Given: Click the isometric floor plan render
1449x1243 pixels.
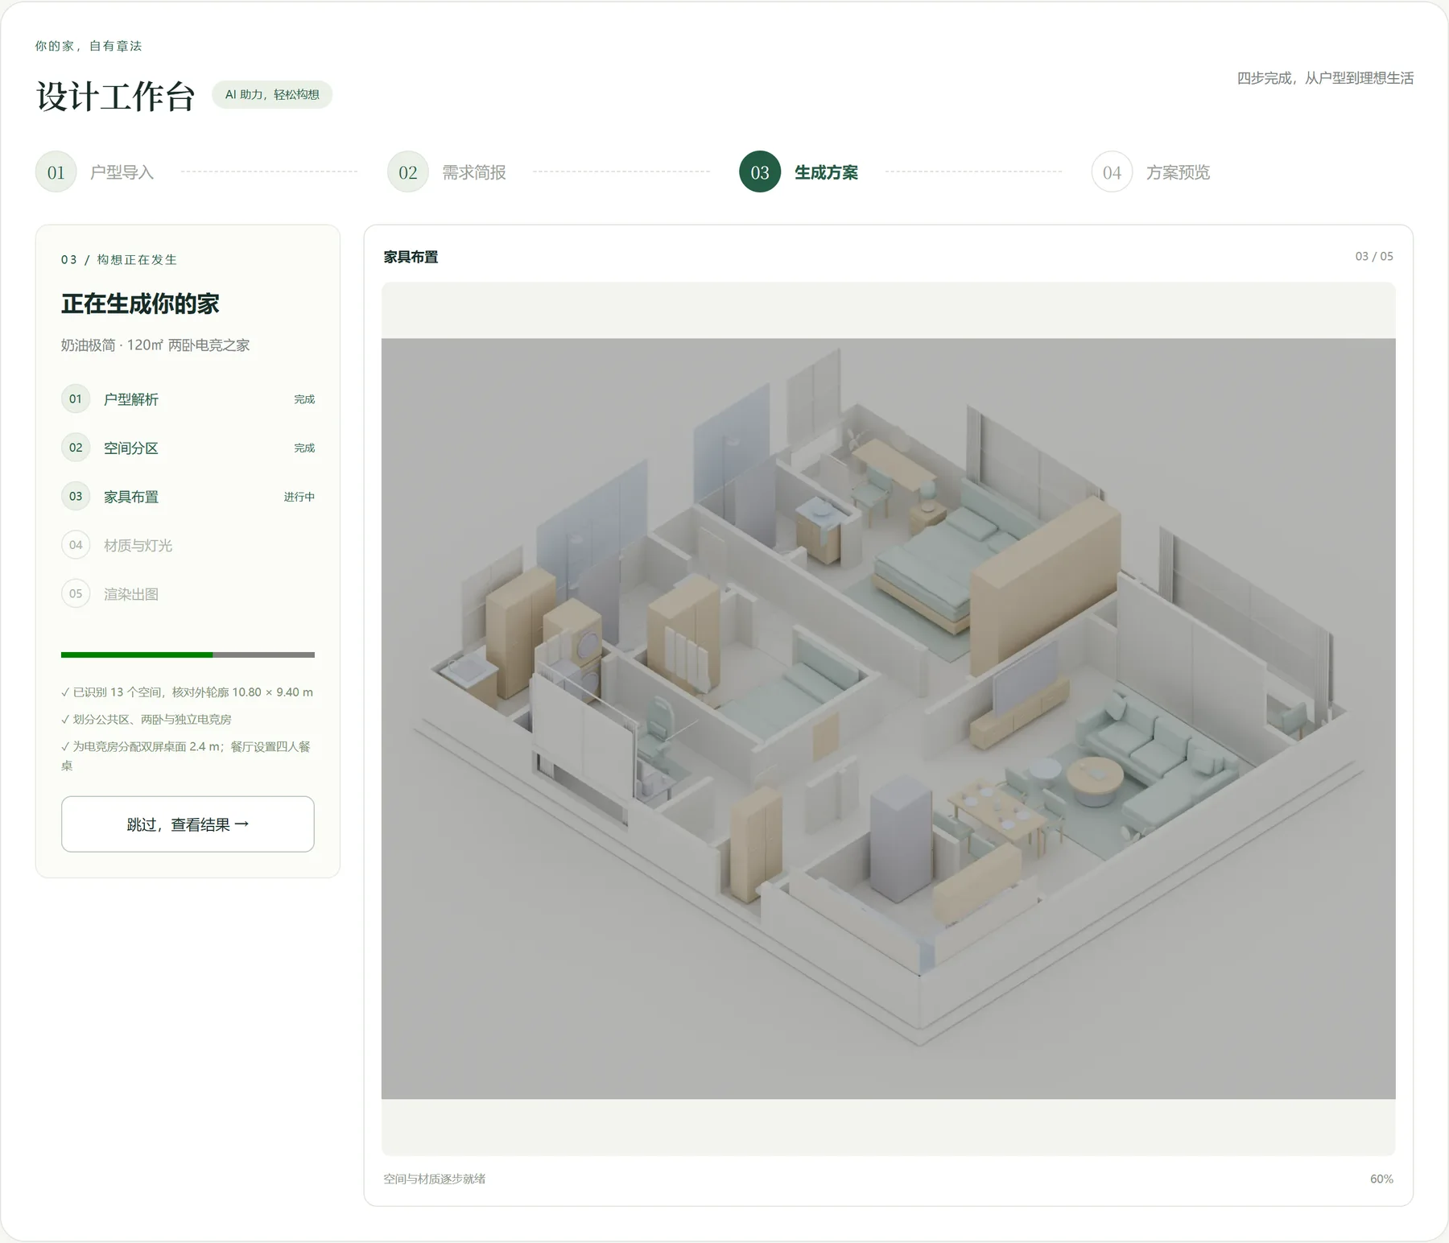Looking at the screenshot, I should [888, 718].
